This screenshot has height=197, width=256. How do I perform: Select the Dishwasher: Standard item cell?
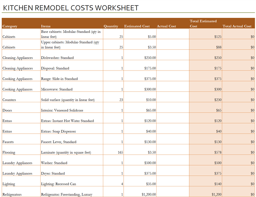57,58
